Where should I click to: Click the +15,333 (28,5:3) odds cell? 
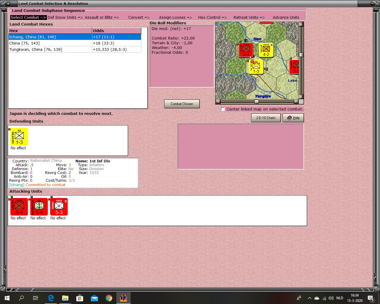point(117,50)
